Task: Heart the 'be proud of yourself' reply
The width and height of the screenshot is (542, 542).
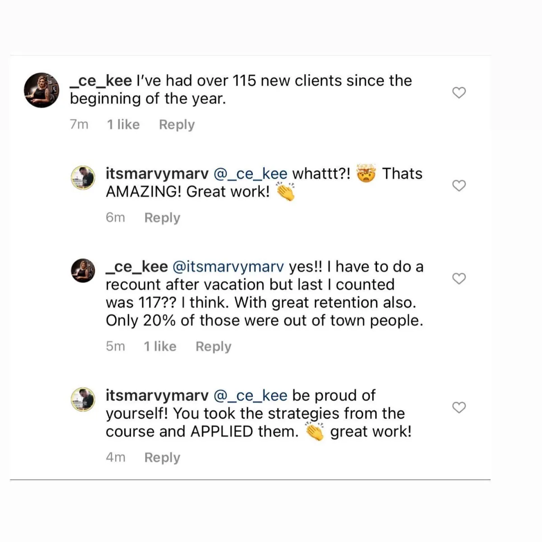Action: 459,407
